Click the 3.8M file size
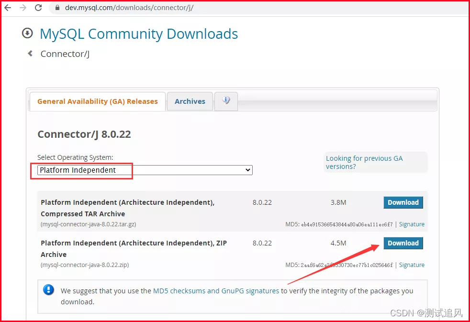Viewport: 470px width, 322px height. [338, 202]
